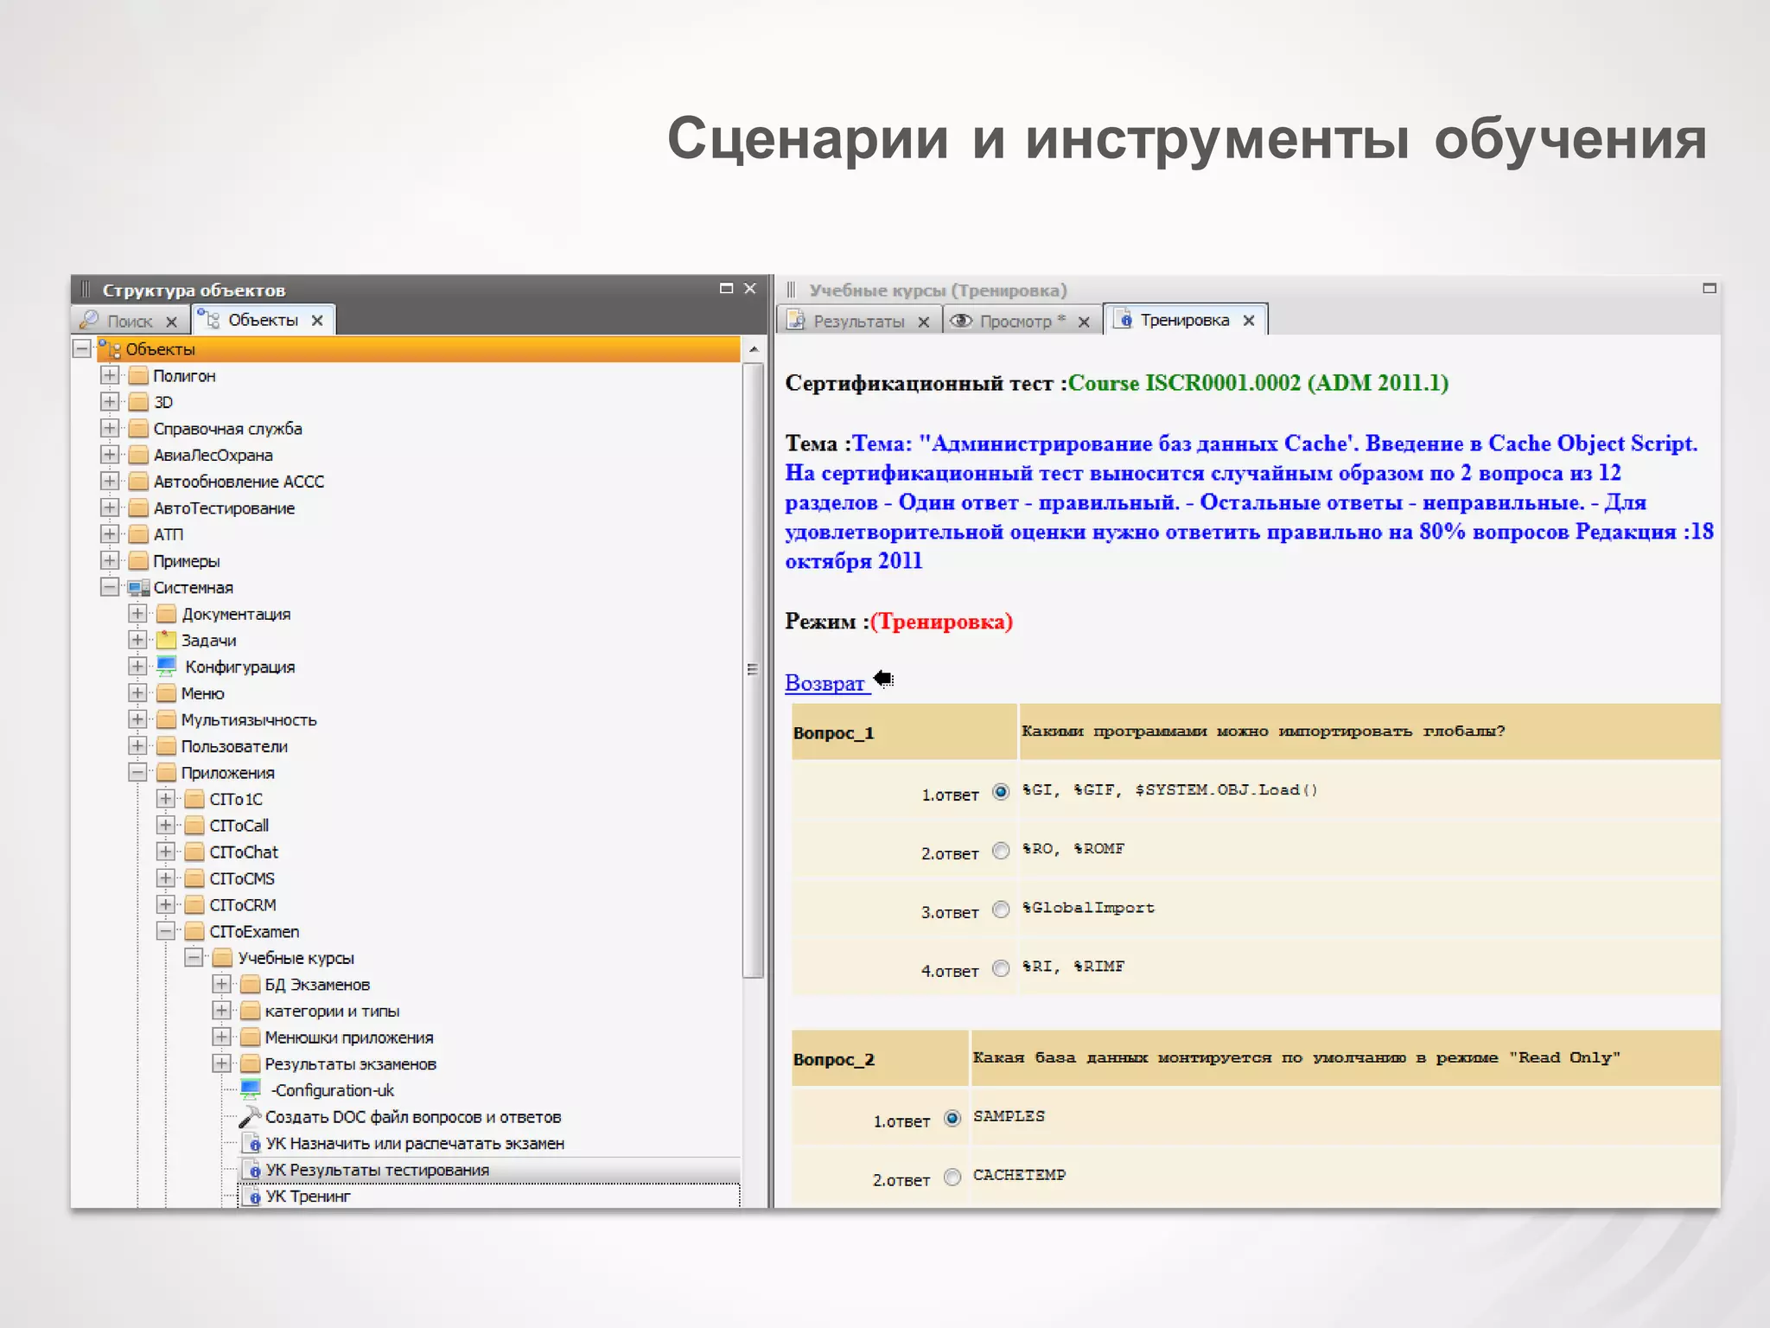Close the Тренировка tab

(x=1249, y=321)
